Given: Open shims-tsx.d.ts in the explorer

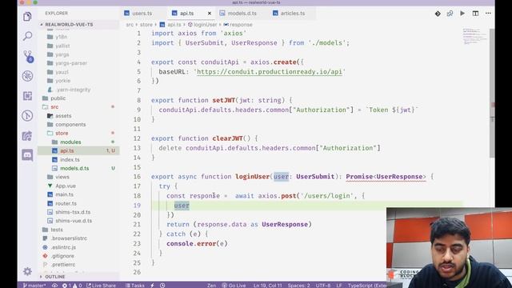Looking at the screenshot, I should point(73,212).
